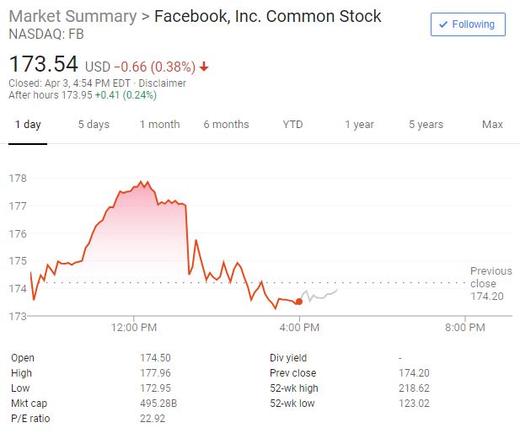The image size is (520, 444).
Task: Click the red closing price dot
Action: (x=299, y=302)
